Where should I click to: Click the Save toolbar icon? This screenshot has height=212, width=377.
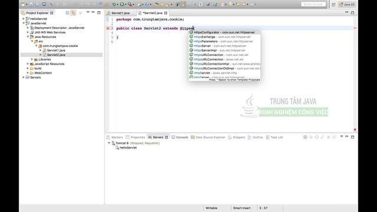coord(31,4)
